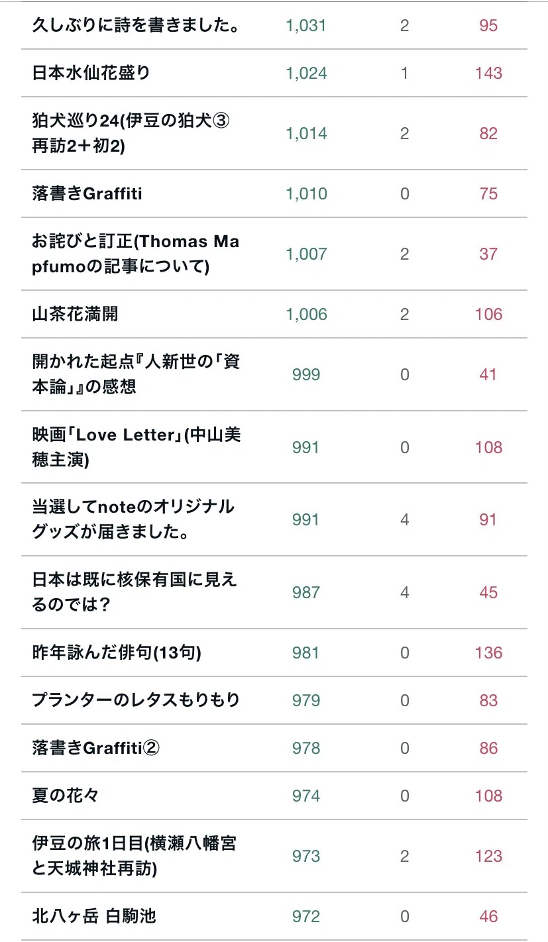Click the 136 likes count for 昨年詠んだ俳句
The image size is (548, 942).
tap(488, 653)
